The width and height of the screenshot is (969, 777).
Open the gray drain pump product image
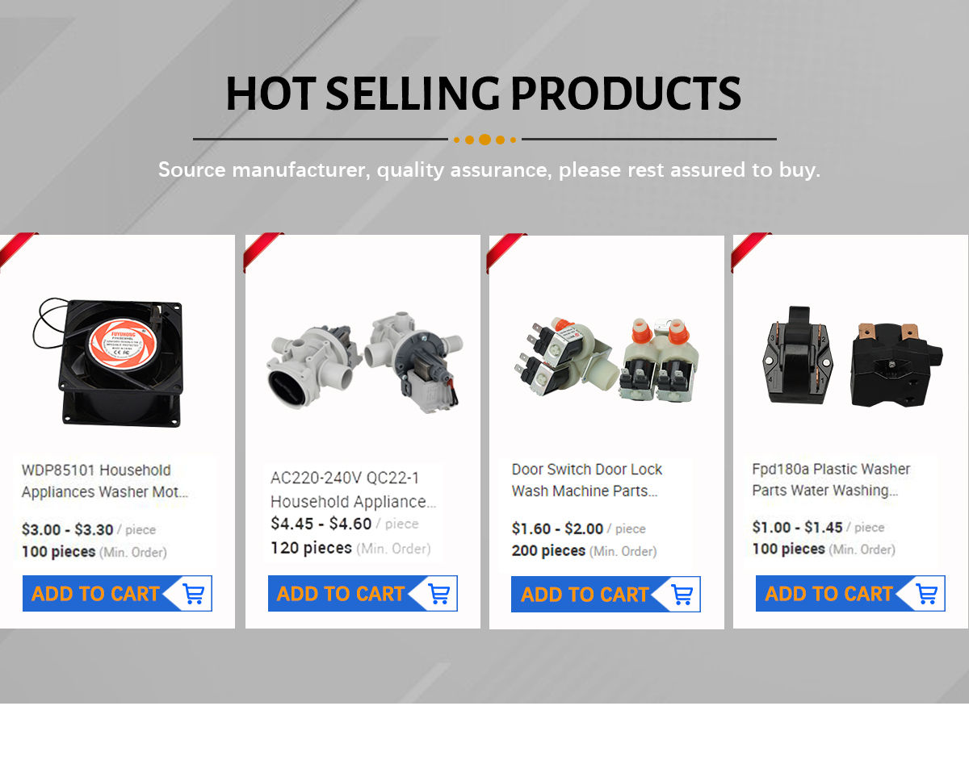363,363
